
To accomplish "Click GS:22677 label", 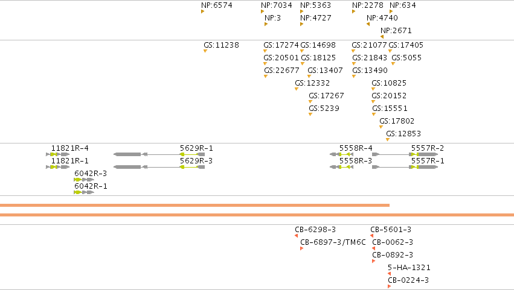I will tap(281, 71).
